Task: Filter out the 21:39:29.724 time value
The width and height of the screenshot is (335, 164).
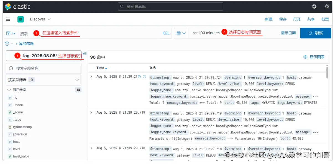Action: tap(144, 77)
